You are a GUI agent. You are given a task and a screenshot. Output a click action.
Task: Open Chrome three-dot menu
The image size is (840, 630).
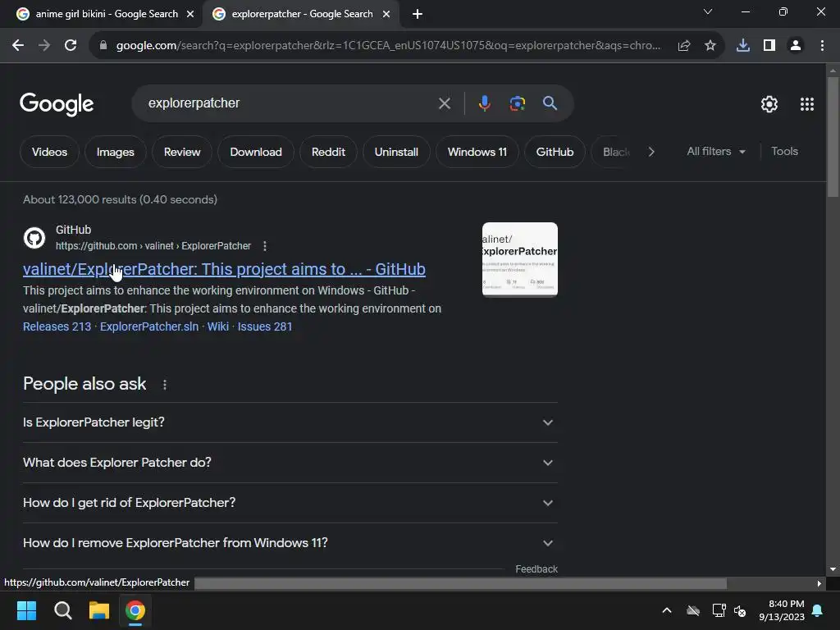[822, 46]
